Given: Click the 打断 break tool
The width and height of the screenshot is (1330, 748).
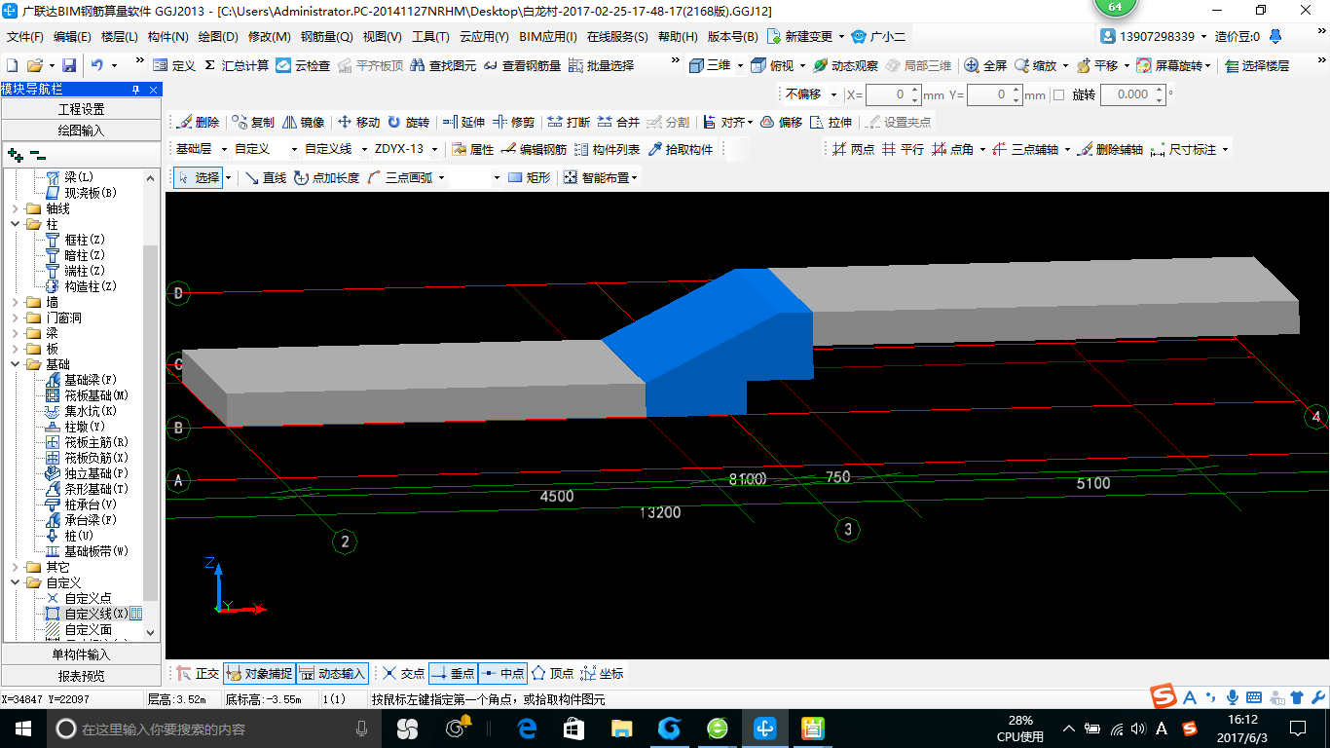Looking at the screenshot, I should [x=569, y=123].
